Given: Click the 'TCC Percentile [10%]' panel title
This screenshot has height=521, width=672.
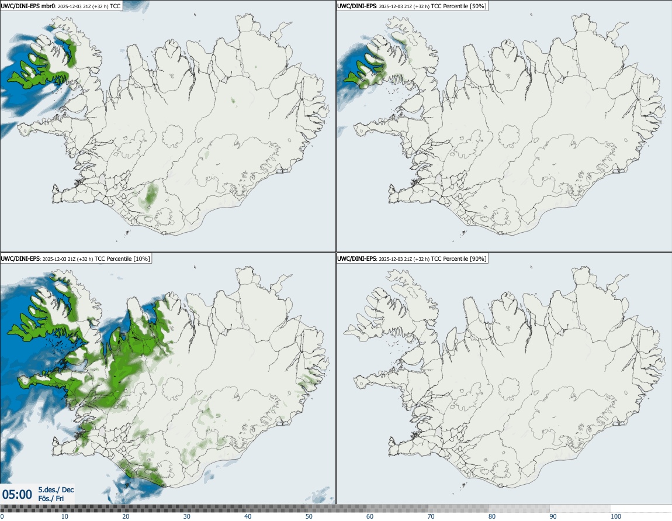Looking at the screenshot, I should click(76, 258).
